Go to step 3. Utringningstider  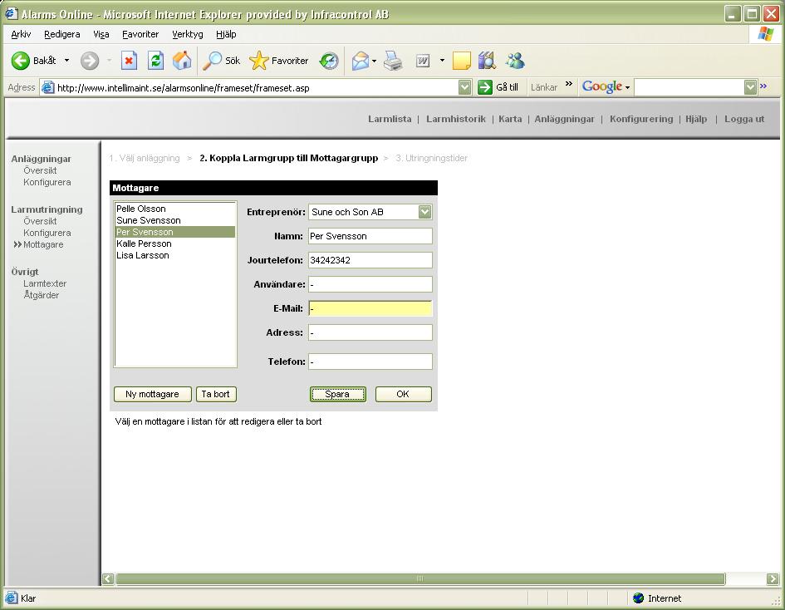(x=432, y=158)
